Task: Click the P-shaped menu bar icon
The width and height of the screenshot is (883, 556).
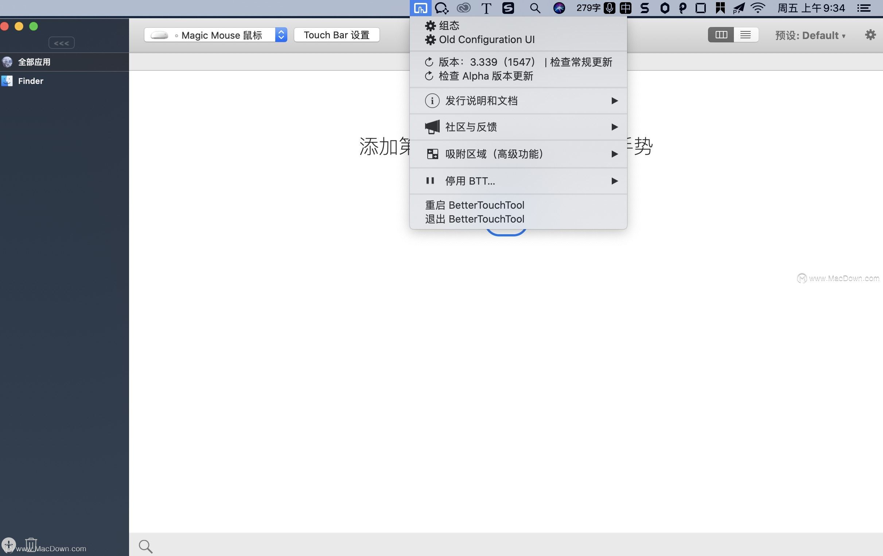Action: 683,8
